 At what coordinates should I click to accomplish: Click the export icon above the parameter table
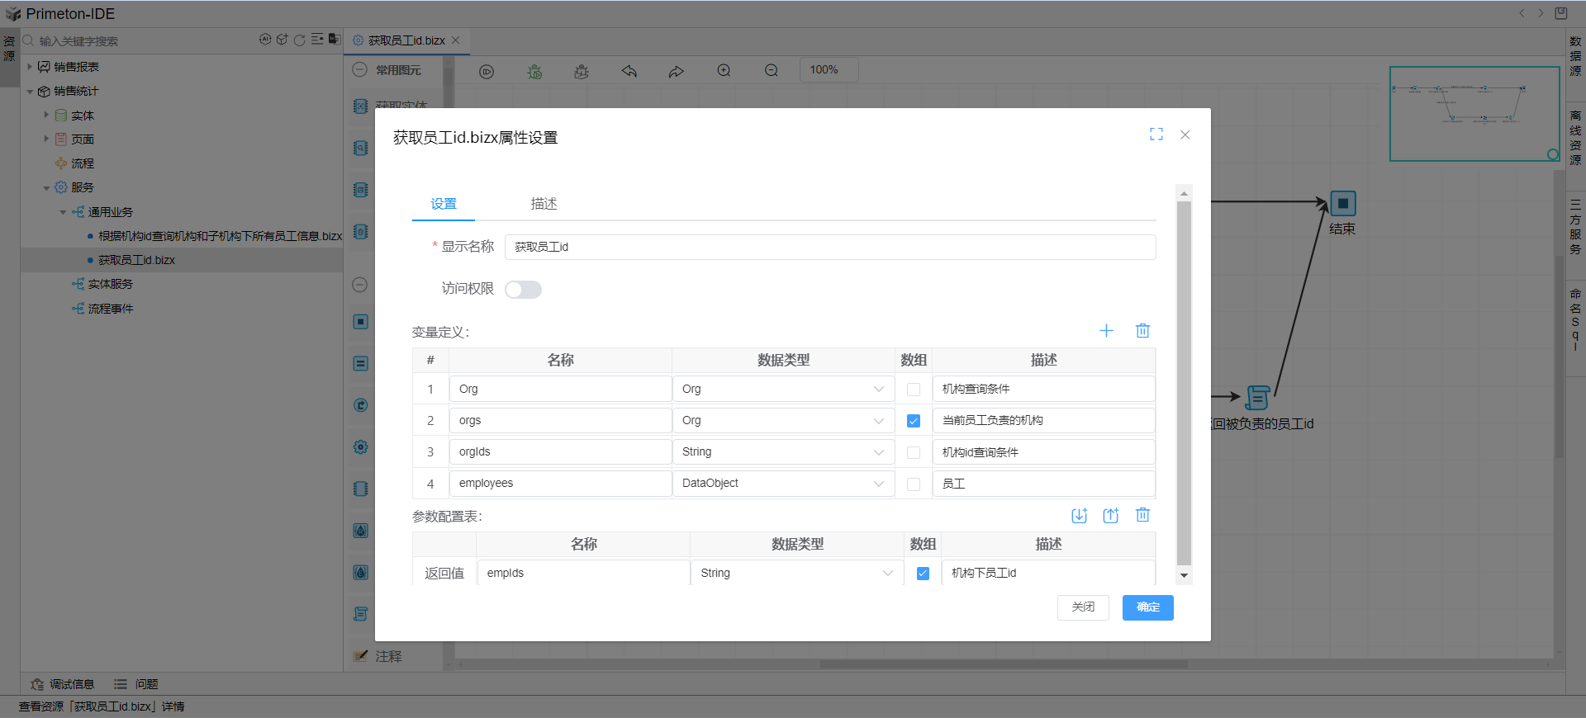tap(1110, 516)
